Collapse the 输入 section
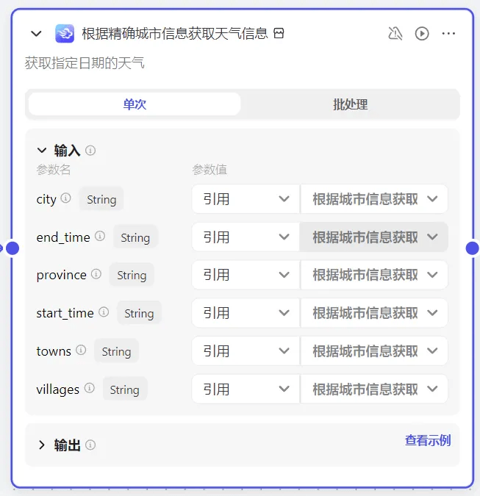The width and height of the screenshot is (480, 496). pos(42,150)
